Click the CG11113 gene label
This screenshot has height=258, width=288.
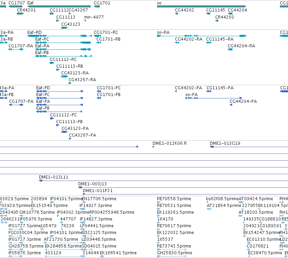66,17
